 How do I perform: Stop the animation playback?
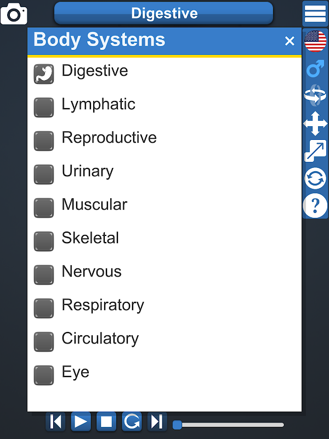106,421
